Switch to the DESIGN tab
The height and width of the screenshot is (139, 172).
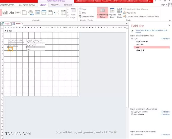(43, 5)
